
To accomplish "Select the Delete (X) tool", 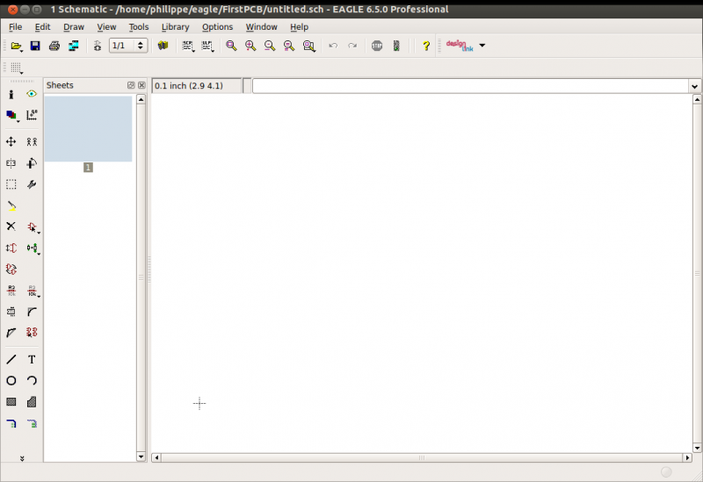I will click(11, 227).
